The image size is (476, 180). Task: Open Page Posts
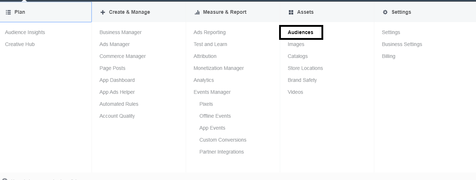click(112, 68)
